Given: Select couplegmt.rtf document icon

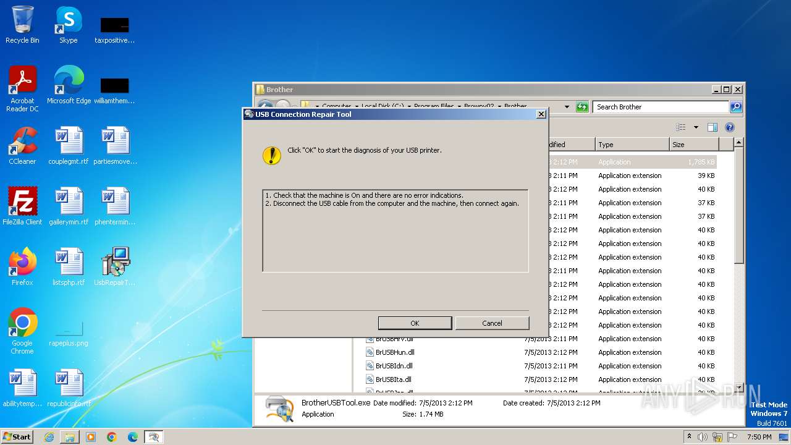Looking at the screenshot, I should pyautogui.click(x=68, y=146).
